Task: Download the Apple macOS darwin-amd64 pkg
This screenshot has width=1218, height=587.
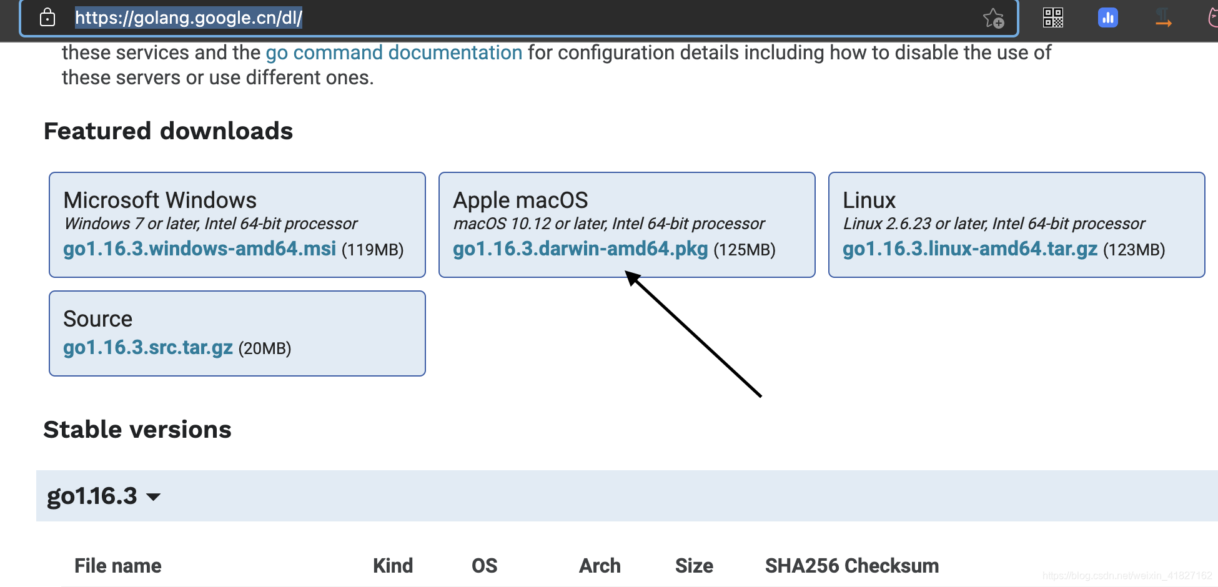Action: click(x=580, y=249)
